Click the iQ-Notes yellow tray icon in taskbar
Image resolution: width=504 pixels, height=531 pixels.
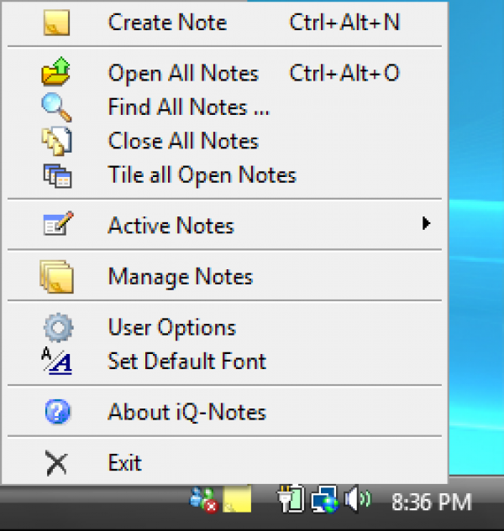tap(239, 502)
